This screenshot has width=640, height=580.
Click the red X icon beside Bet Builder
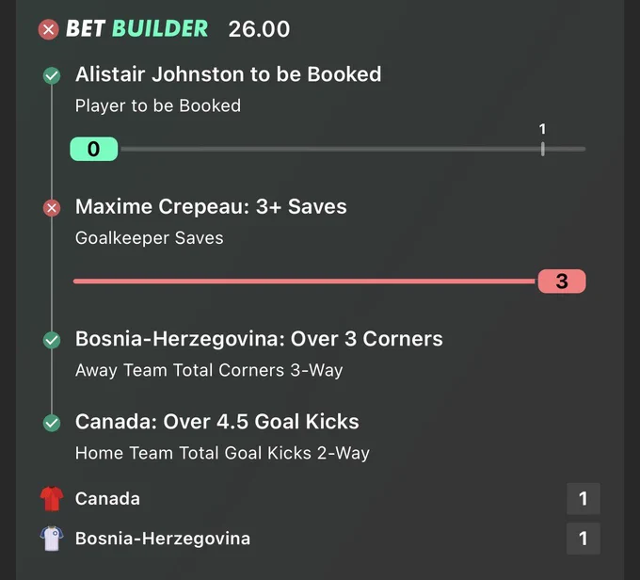tap(49, 29)
